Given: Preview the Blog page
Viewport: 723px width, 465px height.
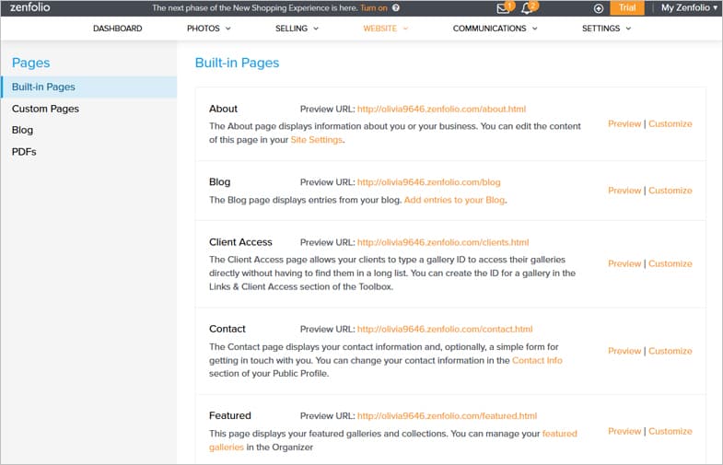Looking at the screenshot, I should click(624, 191).
